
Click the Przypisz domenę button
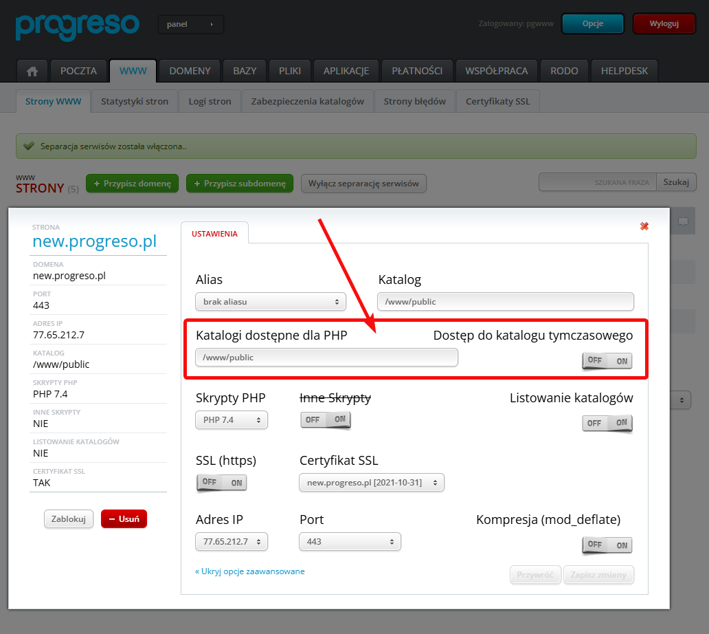(x=132, y=184)
